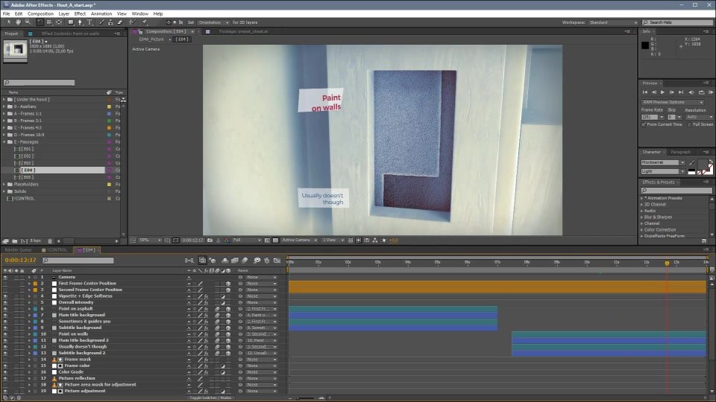Select the Hand tool in toolbar

18,22
